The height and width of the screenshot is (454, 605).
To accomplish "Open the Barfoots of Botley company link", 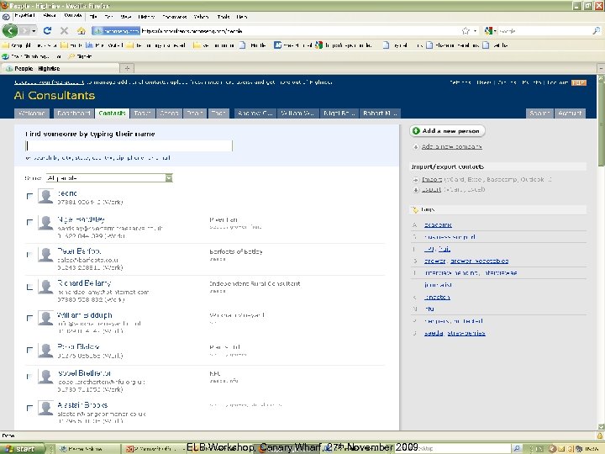I will [236, 251].
